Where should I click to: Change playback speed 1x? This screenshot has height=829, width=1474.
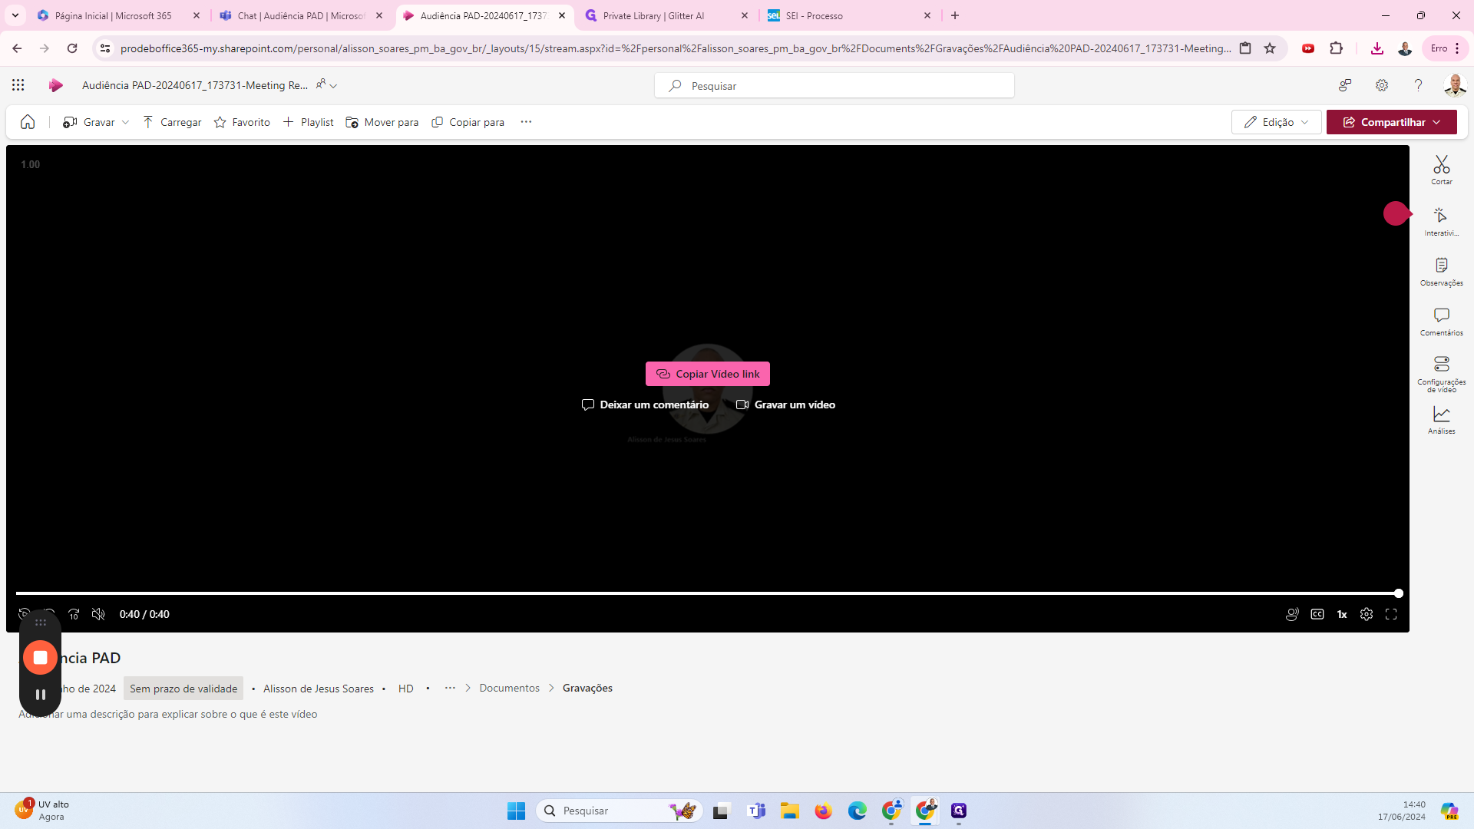pos(1342,614)
